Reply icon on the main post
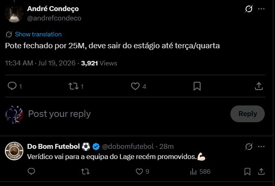Viewport: 275px width, 186px height. (12, 86)
